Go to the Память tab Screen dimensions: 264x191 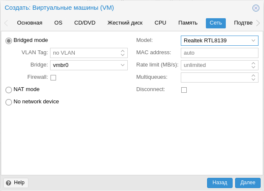point(188,23)
